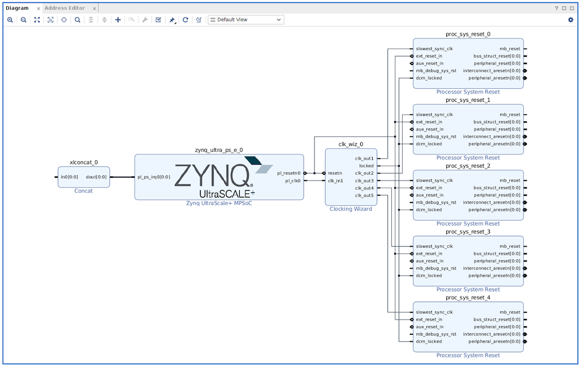Open diagram settings gear icon
Image resolution: width=580 pixels, height=366 pixels.
(x=570, y=20)
